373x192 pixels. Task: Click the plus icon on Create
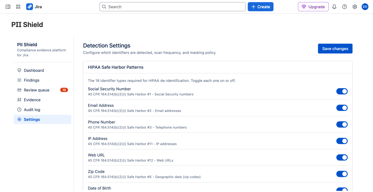coord(253,7)
